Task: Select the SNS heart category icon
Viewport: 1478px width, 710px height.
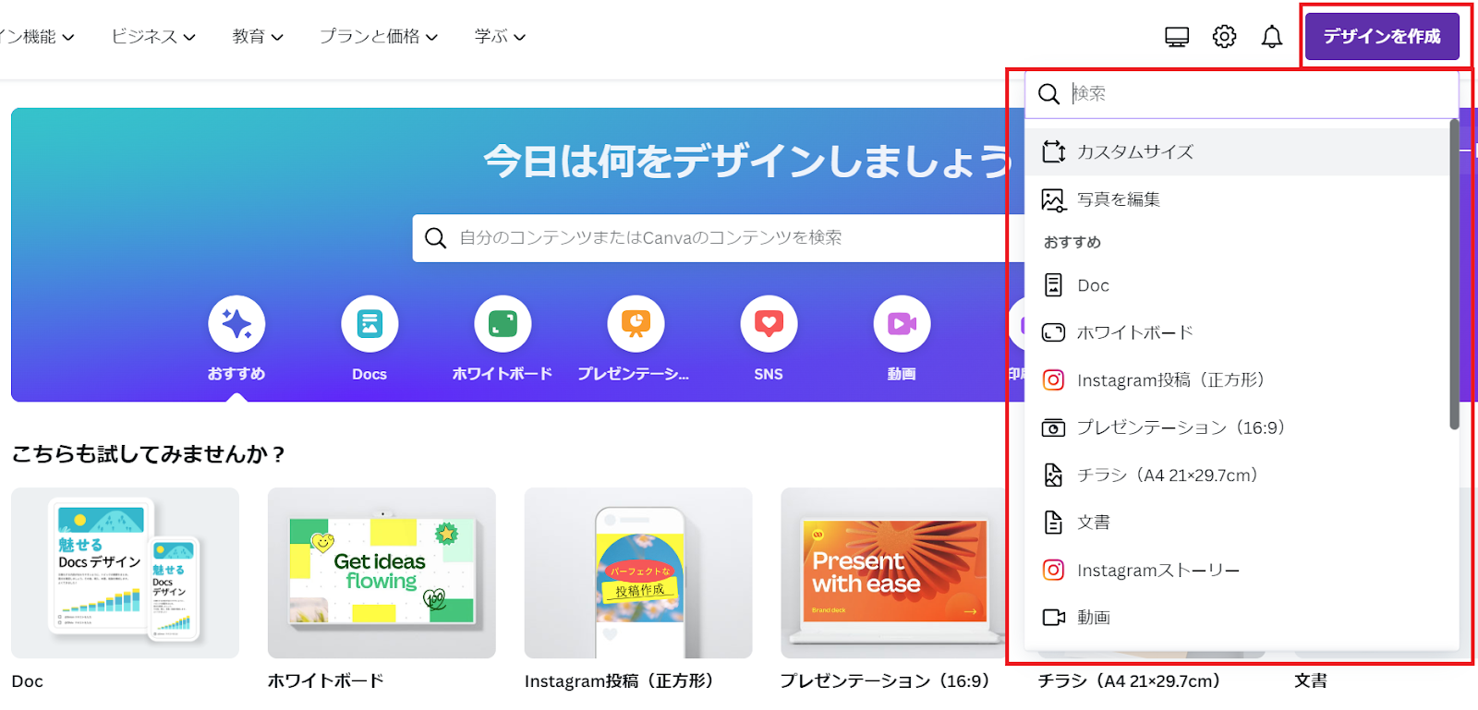Action: click(x=769, y=324)
